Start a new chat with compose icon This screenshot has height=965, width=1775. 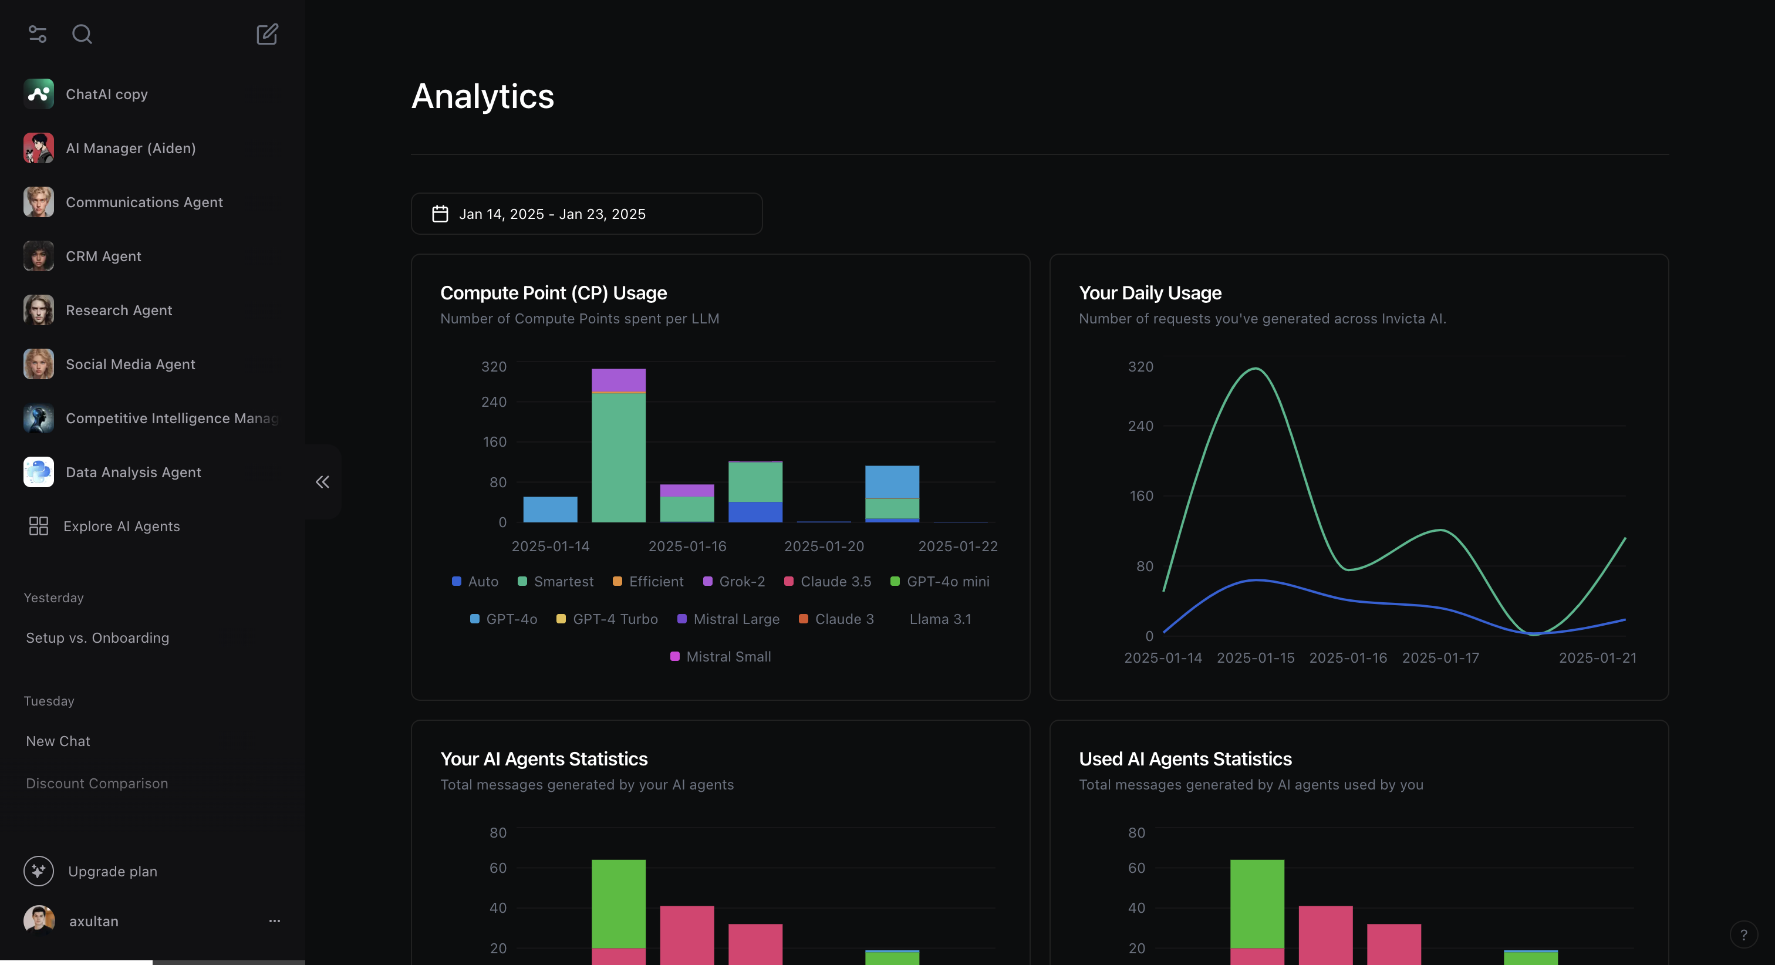266,34
